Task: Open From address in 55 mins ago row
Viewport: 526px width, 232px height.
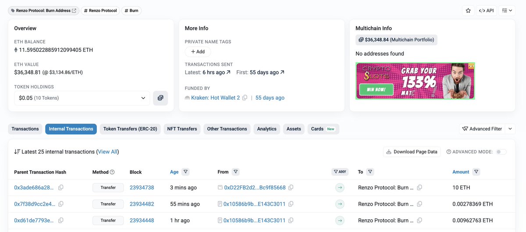Action: (255, 204)
